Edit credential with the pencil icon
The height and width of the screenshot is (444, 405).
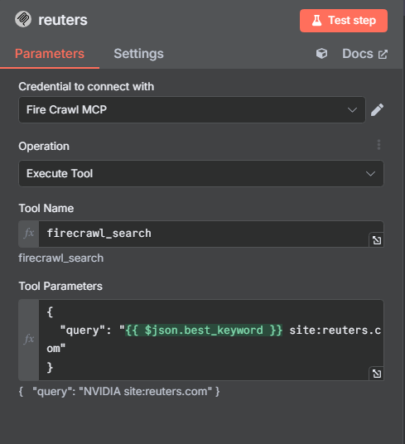pyautogui.click(x=378, y=109)
